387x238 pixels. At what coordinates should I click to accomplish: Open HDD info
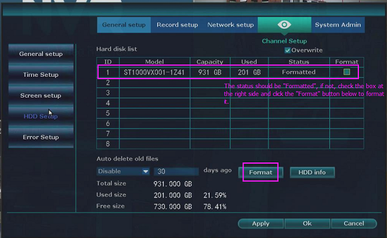click(312, 172)
